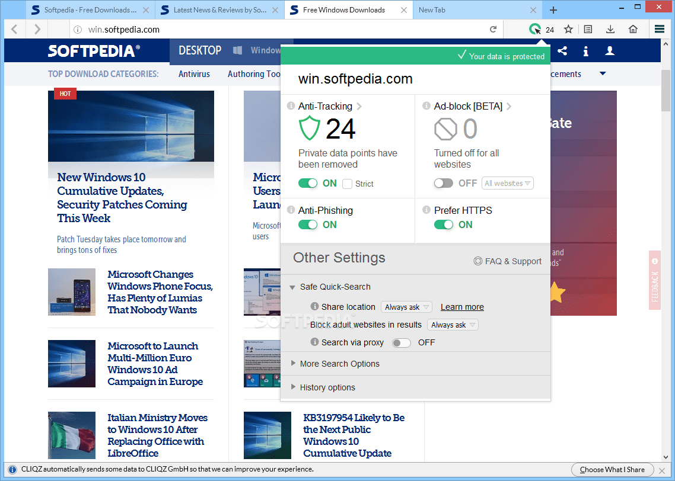675x481 pixels.
Task: Bookmark the page using the star icon
Action: (x=568, y=28)
